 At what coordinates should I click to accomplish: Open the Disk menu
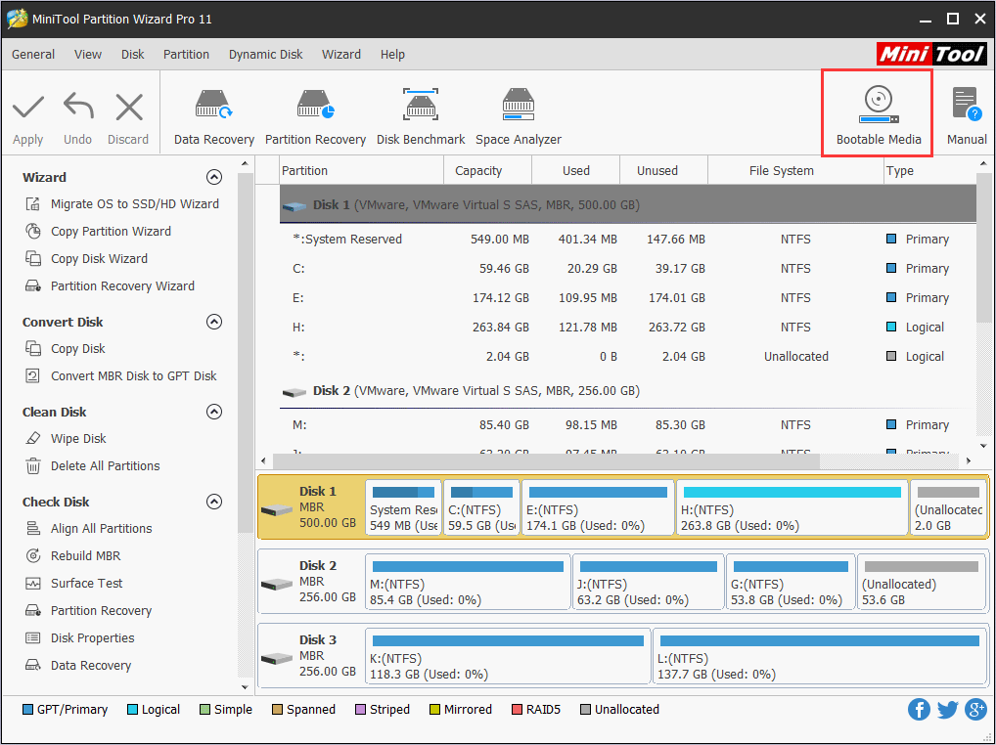(x=133, y=54)
